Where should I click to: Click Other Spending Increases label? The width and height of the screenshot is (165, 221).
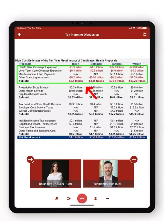34,77
